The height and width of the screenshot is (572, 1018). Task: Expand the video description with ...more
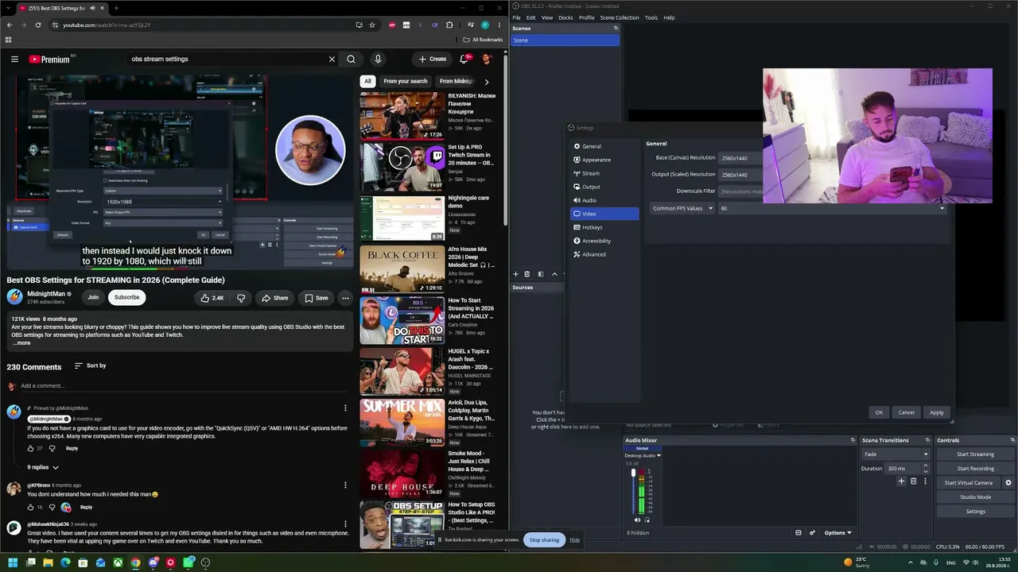point(21,343)
